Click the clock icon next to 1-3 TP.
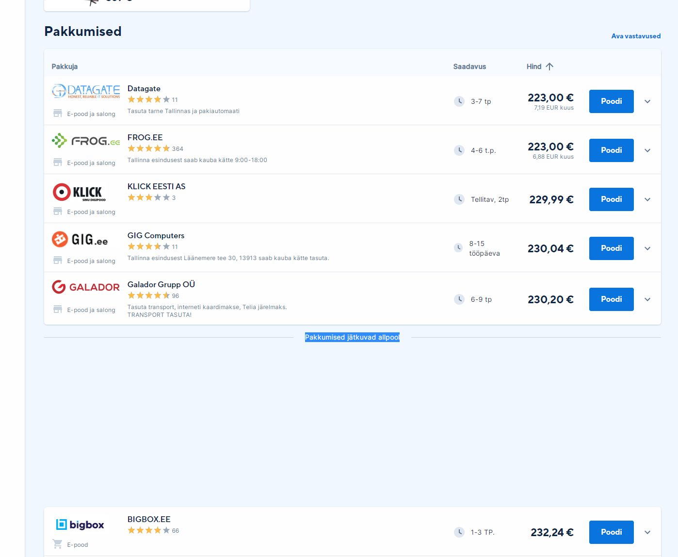This screenshot has width=678, height=557. pyautogui.click(x=459, y=532)
